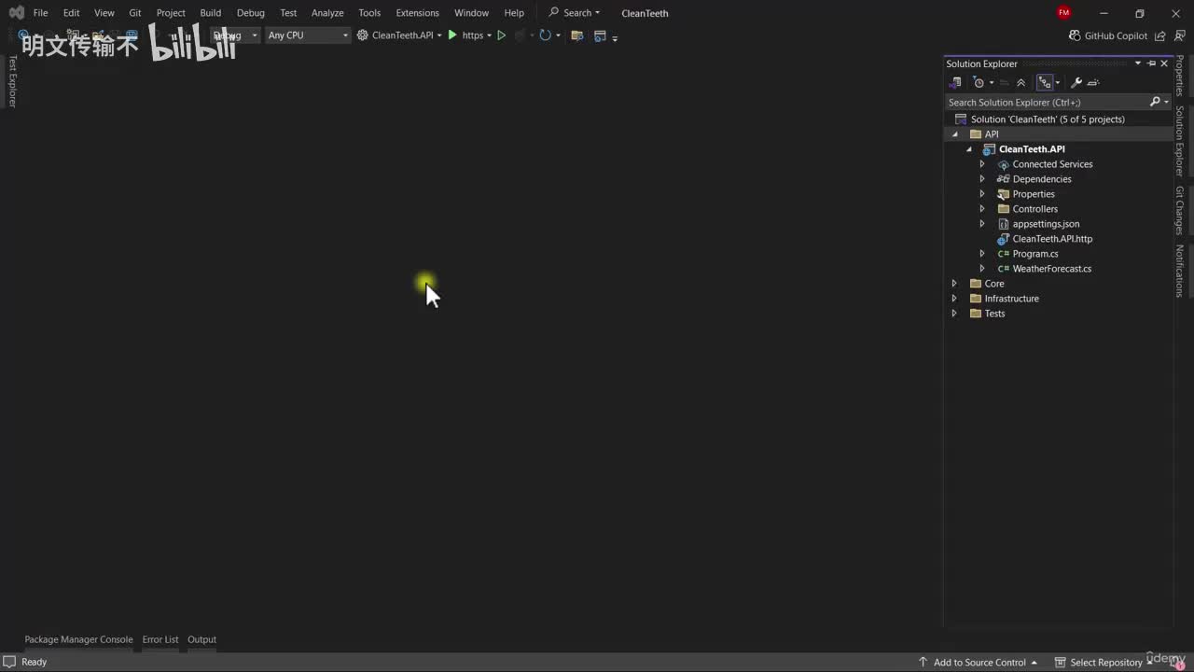Expand appsettings.json node
This screenshot has height=672, width=1194.
point(981,224)
